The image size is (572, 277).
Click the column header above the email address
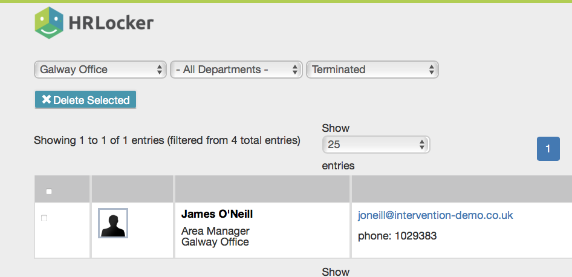pyautogui.click(x=461, y=189)
